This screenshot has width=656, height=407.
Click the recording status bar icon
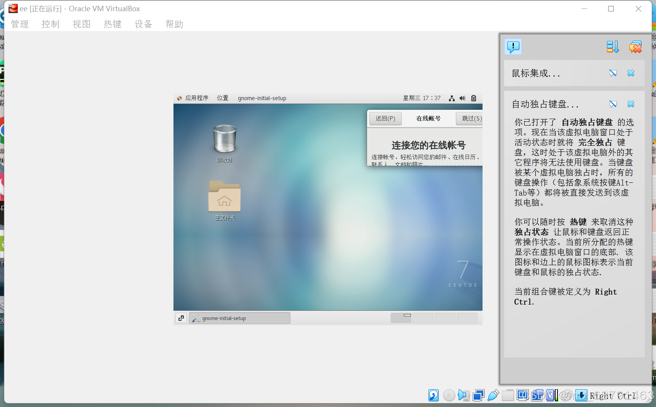point(537,395)
